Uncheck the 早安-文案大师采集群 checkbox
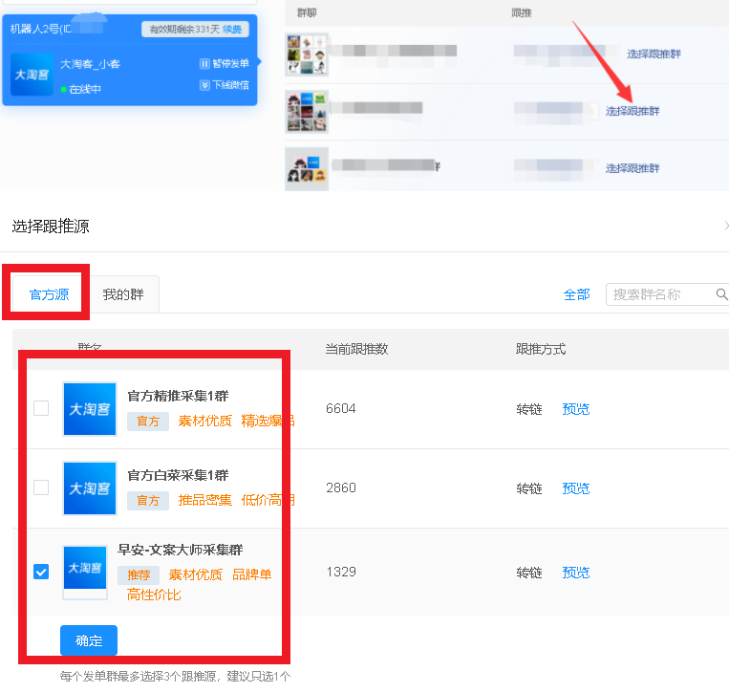Screen dimensions: 729x693 [41, 572]
